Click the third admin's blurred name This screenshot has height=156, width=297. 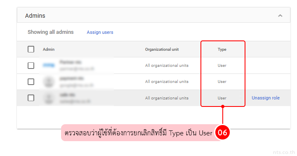click(67, 95)
